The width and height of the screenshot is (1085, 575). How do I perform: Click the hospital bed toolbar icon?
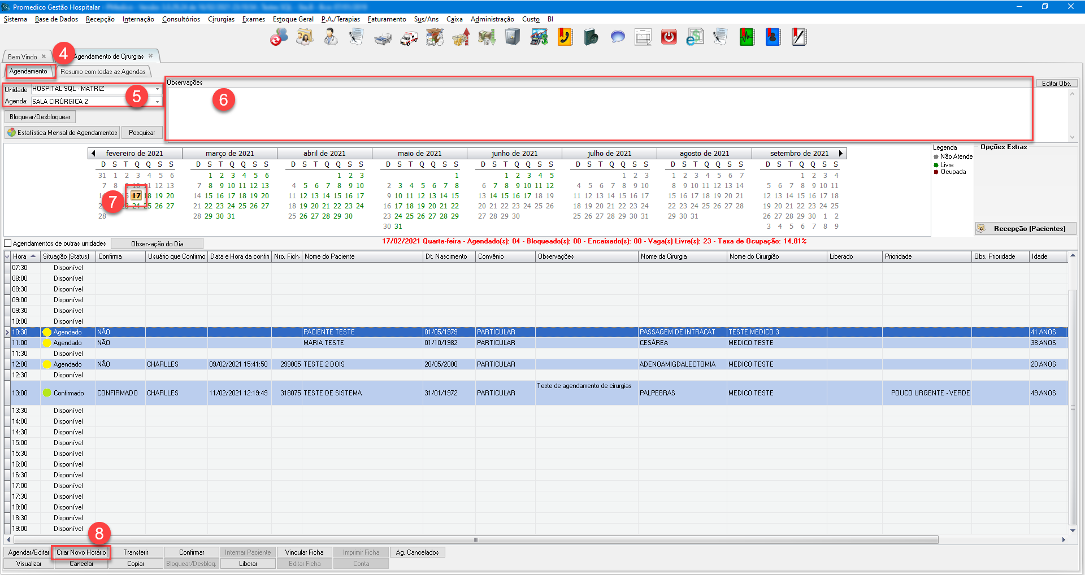[383, 38]
